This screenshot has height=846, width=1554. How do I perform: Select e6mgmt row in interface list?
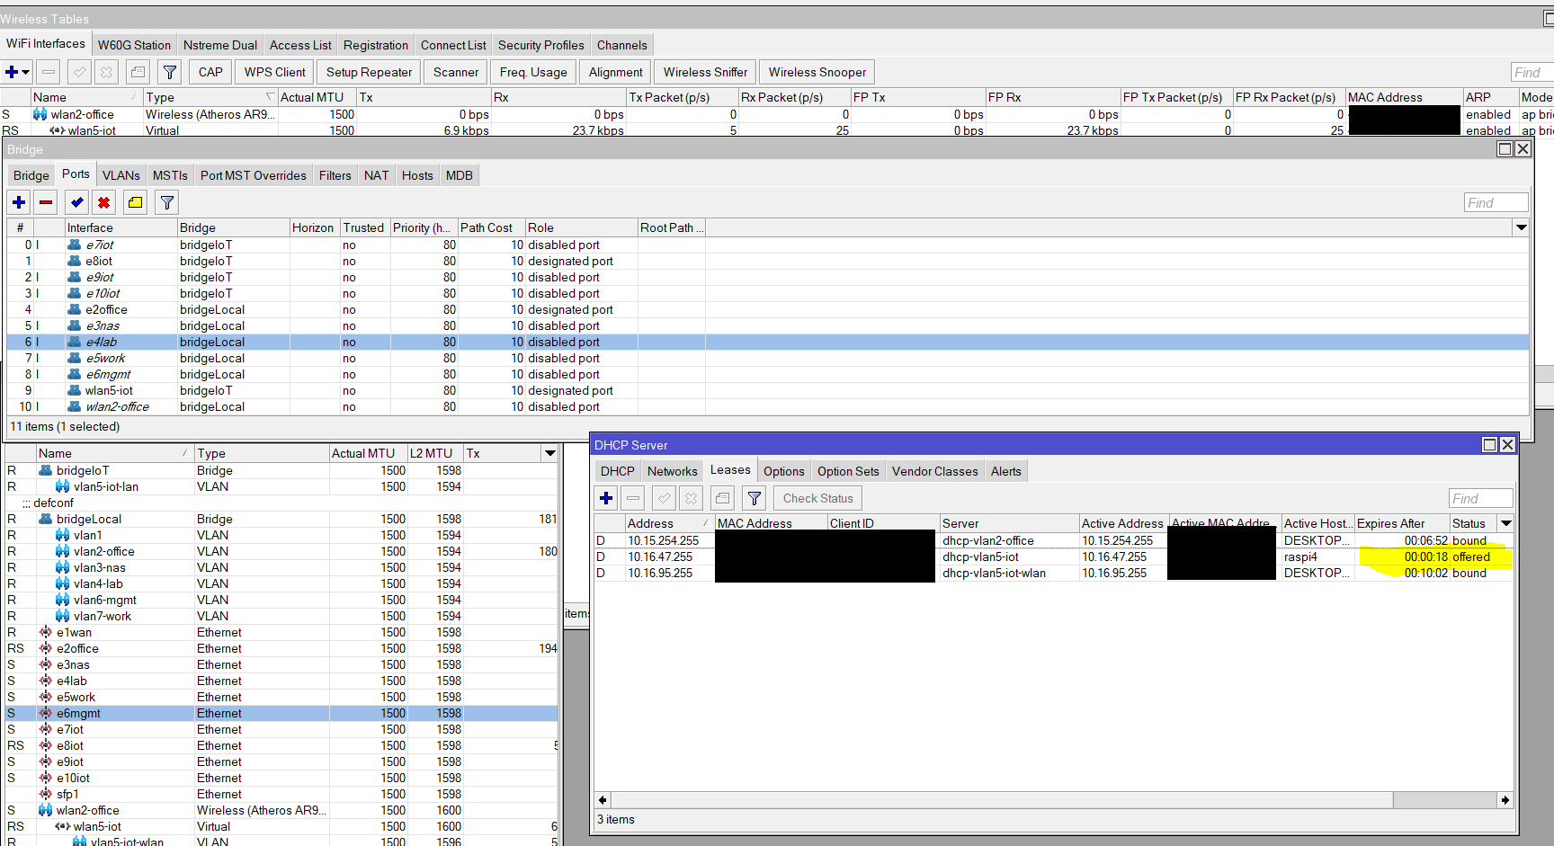click(x=281, y=713)
